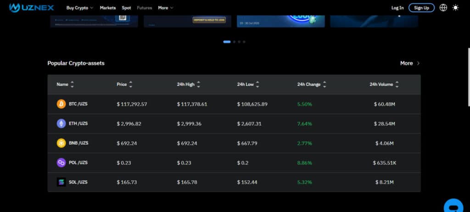Screen dimensions: 470x212
Task: Click the 5.32% change value
Action: (305, 182)
